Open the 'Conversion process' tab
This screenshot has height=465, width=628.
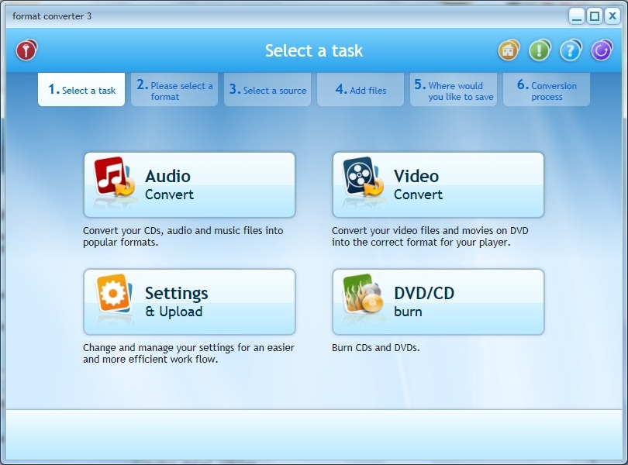click(546, 89)
